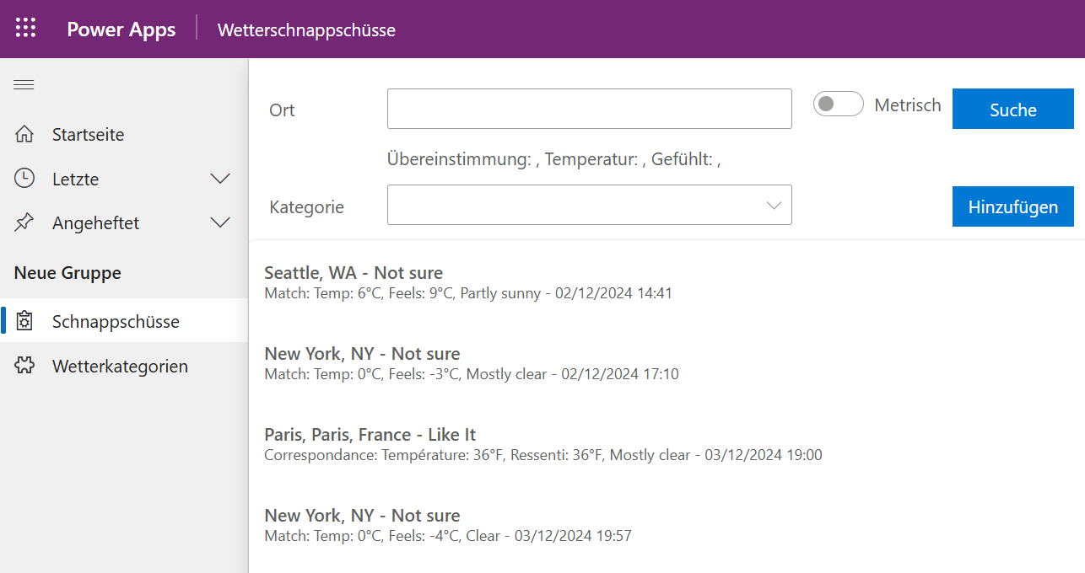
Task: Click the Angeheftet pin icon
Action: pos(24,223)
